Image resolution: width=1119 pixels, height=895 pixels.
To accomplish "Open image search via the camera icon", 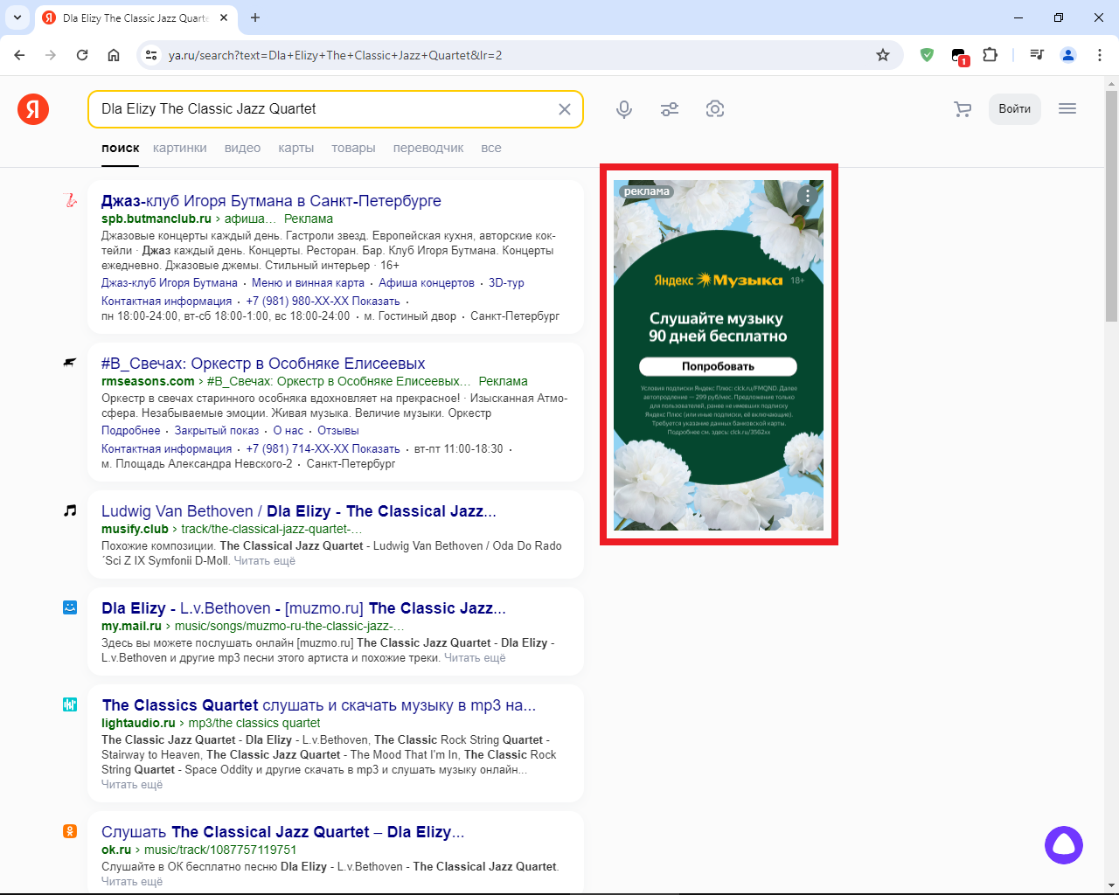I will click(x=715, y=108).
